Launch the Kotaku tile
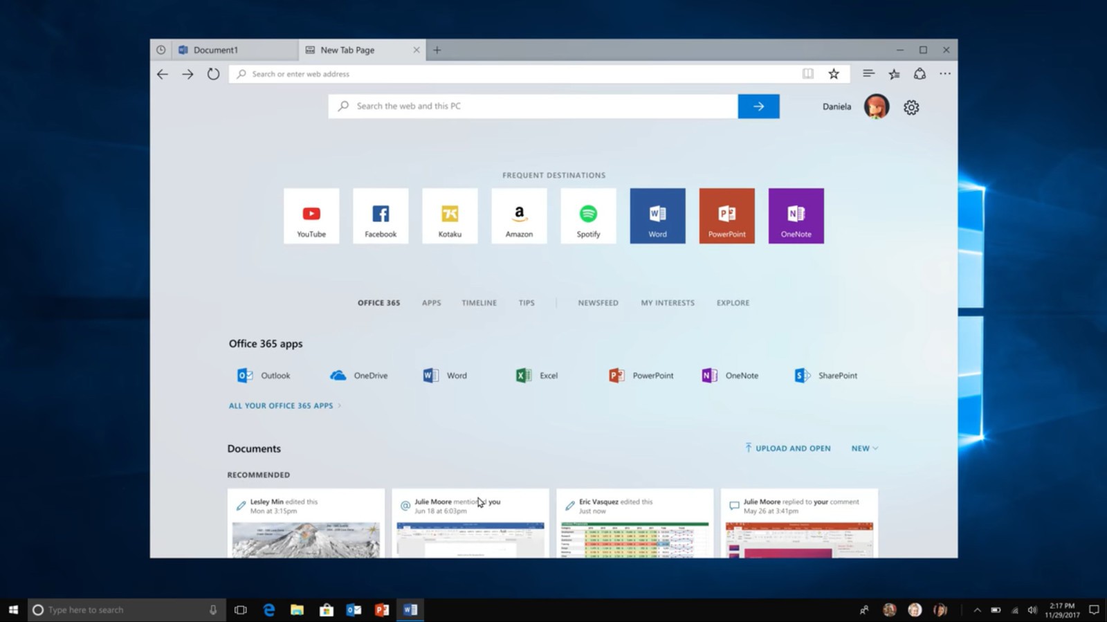 (x=450, y=216)
